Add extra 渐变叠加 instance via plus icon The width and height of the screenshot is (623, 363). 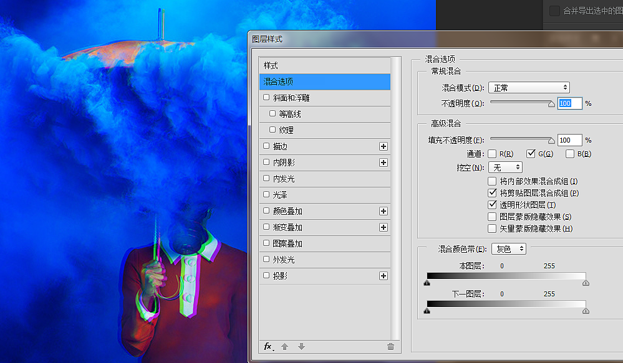coord(383,227)
